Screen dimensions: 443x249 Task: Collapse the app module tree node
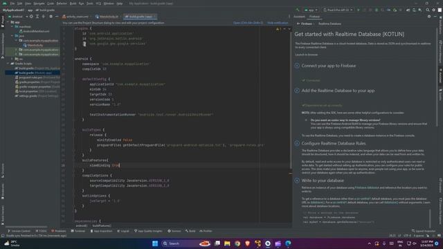coord(8,22)
